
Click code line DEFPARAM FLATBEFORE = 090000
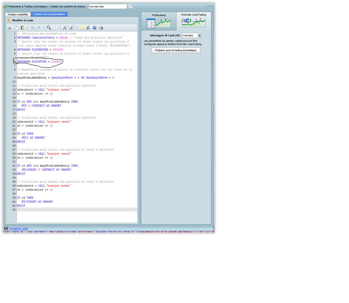[x=40, y=50]
